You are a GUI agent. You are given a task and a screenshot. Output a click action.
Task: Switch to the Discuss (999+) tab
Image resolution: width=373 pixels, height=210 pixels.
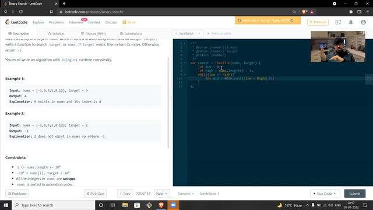tap(93, 34)
